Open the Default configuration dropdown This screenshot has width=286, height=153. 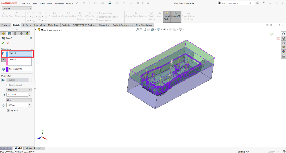17,8
